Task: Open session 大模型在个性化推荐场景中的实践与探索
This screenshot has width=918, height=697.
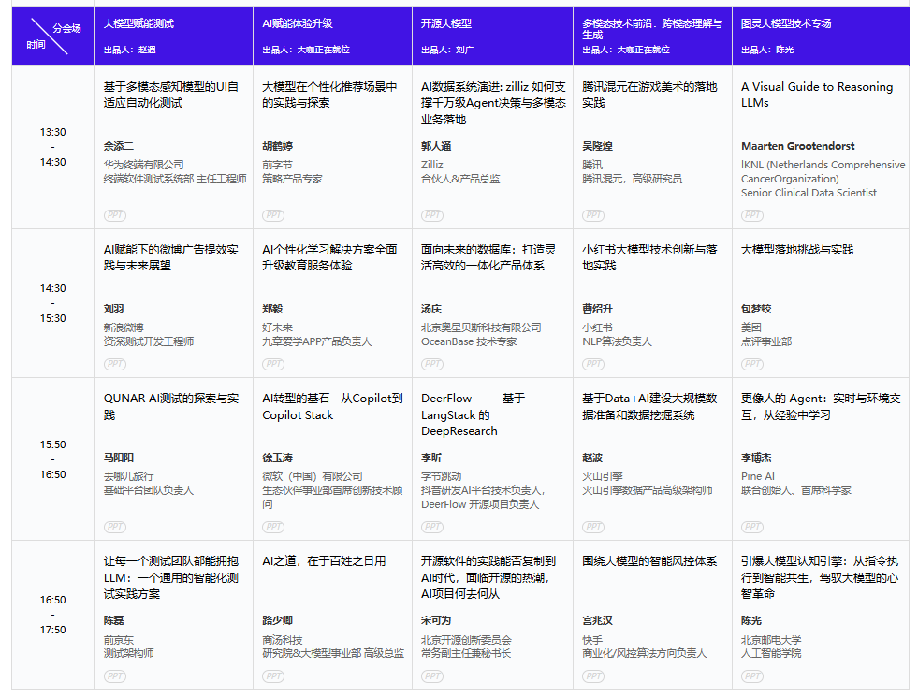Action: click(x=329, y=94)
